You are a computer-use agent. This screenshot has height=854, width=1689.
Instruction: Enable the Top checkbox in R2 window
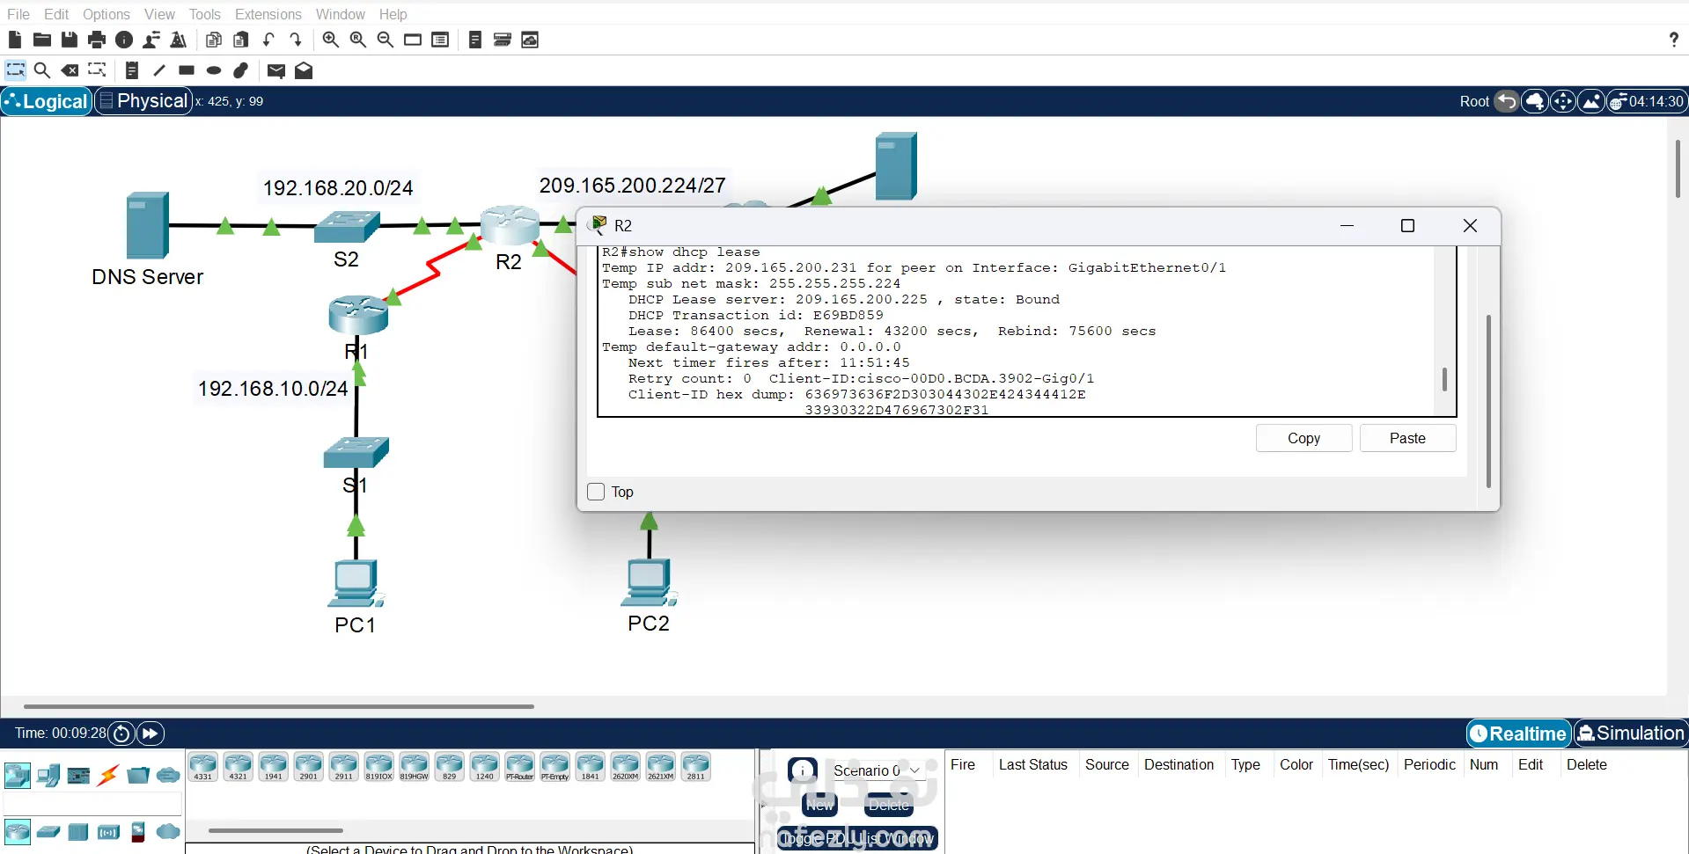point(596,492)
